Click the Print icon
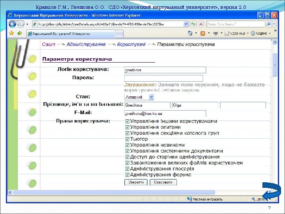285x214 pixels. (216, 33)
